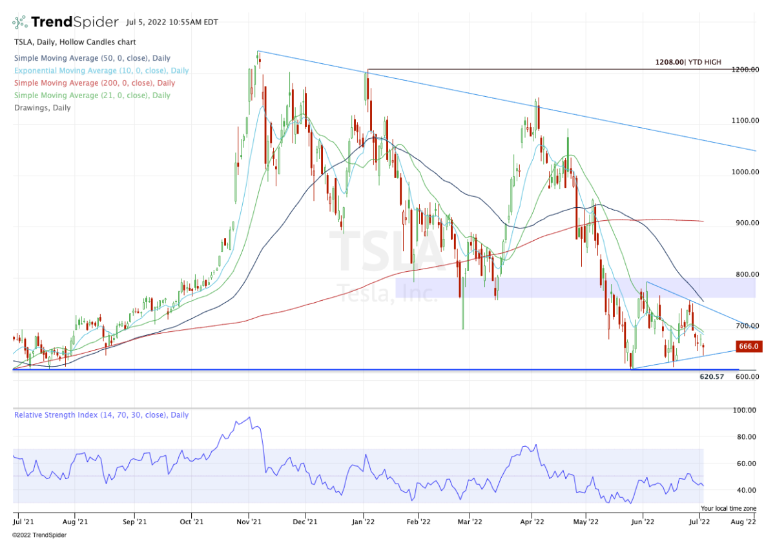775x541 pixels.
Task: Click the 620.57 support level label
Action: 712,376
